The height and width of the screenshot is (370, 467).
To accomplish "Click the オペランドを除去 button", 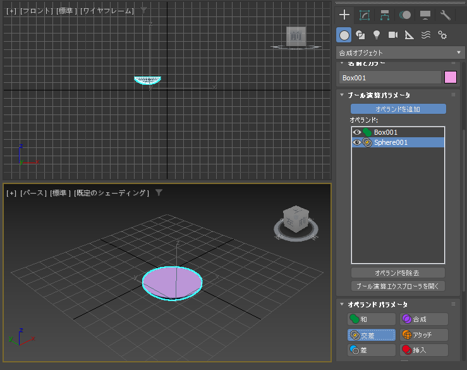I will click(x=398, y=273).
